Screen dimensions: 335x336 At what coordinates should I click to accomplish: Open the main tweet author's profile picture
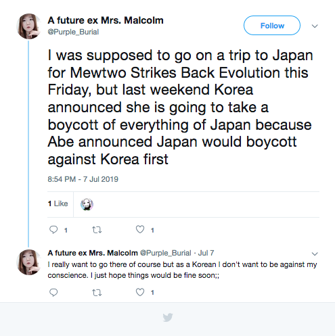tap(29, 26)
